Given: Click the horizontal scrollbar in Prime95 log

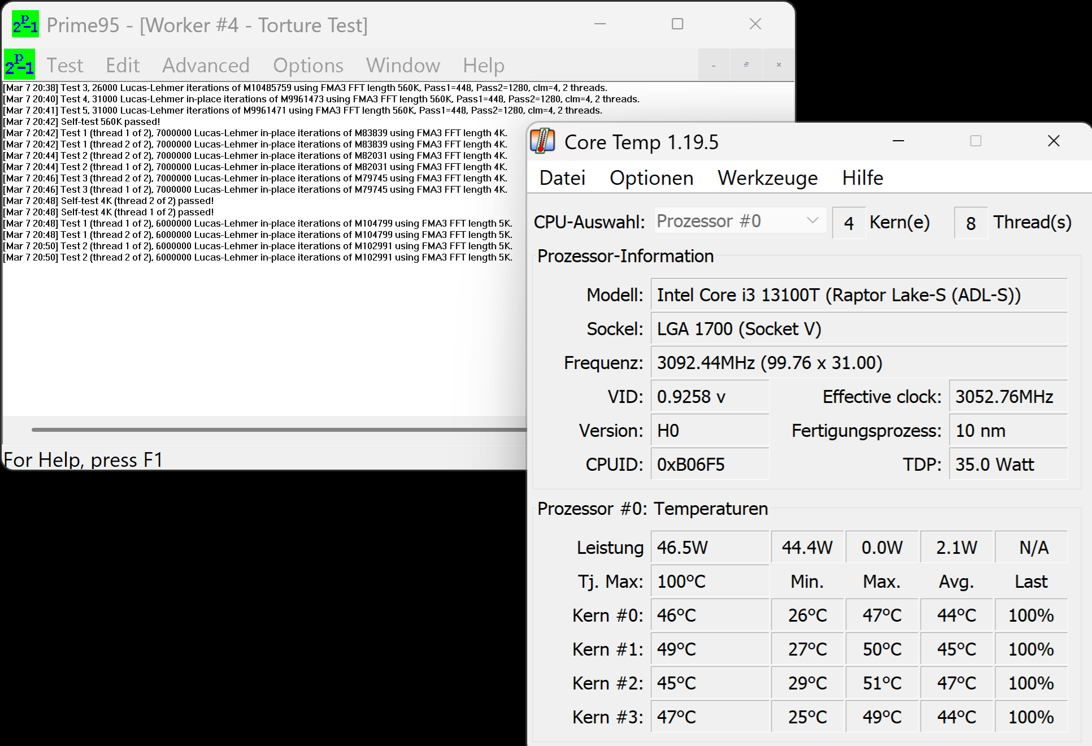Looking at the screenshot, I should point(277,430).
